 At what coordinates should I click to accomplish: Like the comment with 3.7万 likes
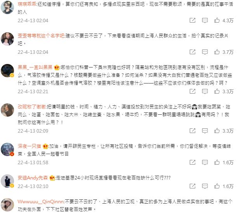pyautogui.click(x=217, y=52)
